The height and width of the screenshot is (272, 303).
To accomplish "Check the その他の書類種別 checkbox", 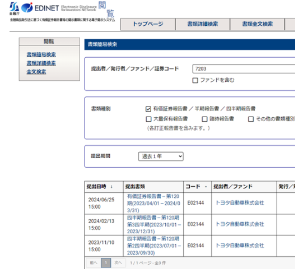I will tap(251, 119).
